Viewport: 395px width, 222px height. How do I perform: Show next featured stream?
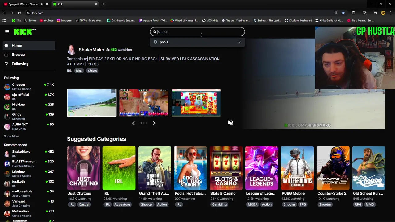154,123
